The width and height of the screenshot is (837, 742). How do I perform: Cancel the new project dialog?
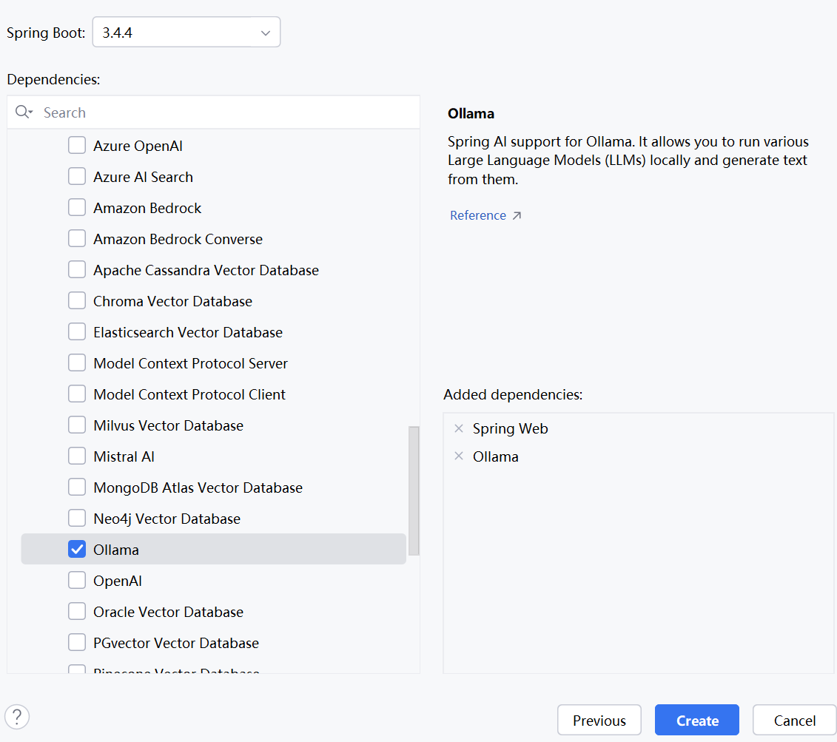pos(794,720)
